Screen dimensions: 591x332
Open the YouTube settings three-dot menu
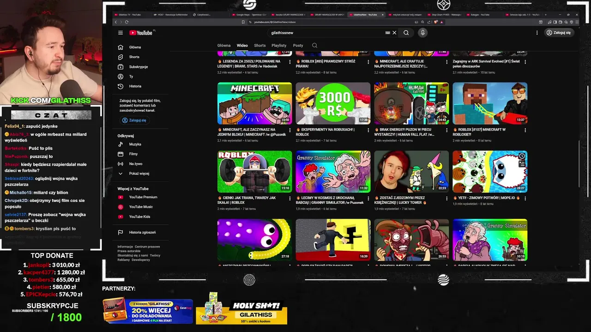pyautogui.click(x=537, y=33)
